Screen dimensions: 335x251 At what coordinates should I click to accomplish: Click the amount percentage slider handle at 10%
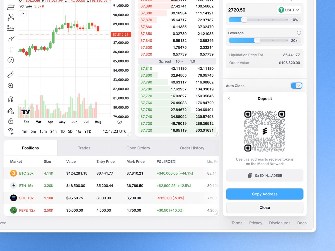[244, 20]
